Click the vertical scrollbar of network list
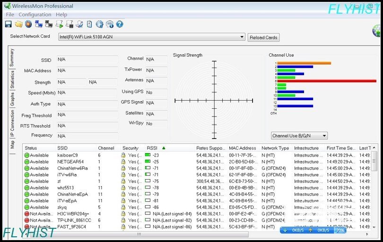The width and height of the screenshot is (383, 242). point(374,161)
